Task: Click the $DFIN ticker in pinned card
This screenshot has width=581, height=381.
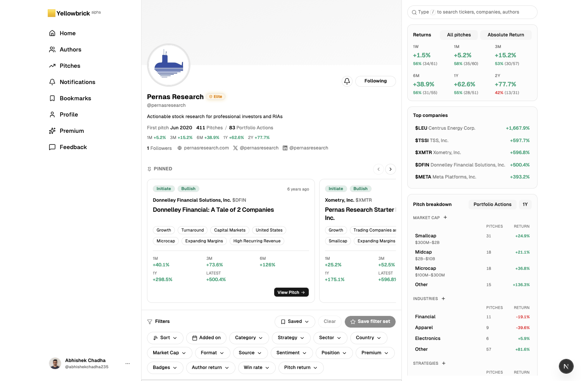Action: coord(239,200)
